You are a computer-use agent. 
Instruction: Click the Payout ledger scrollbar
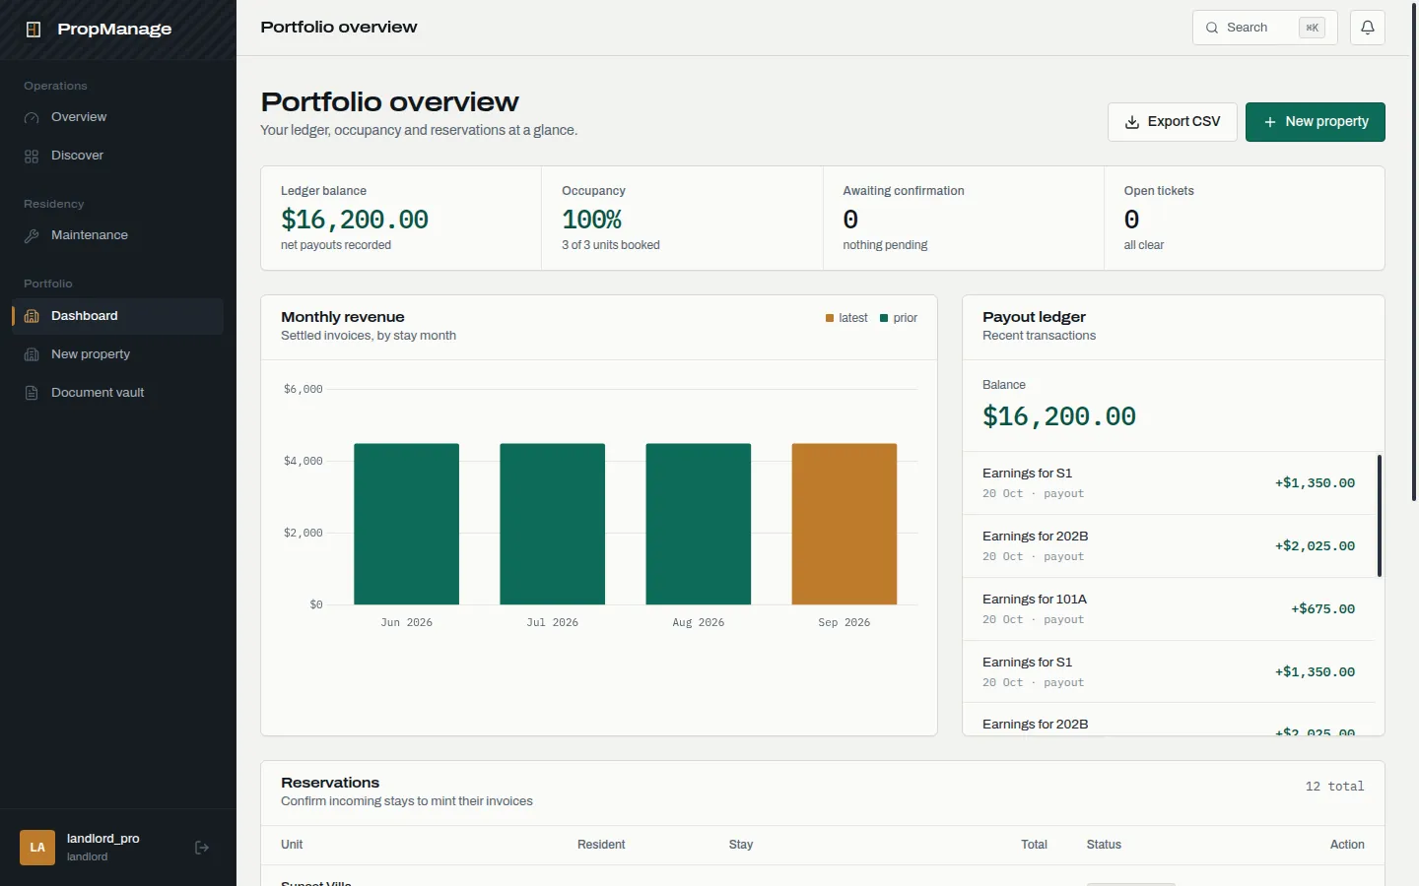1380,516
